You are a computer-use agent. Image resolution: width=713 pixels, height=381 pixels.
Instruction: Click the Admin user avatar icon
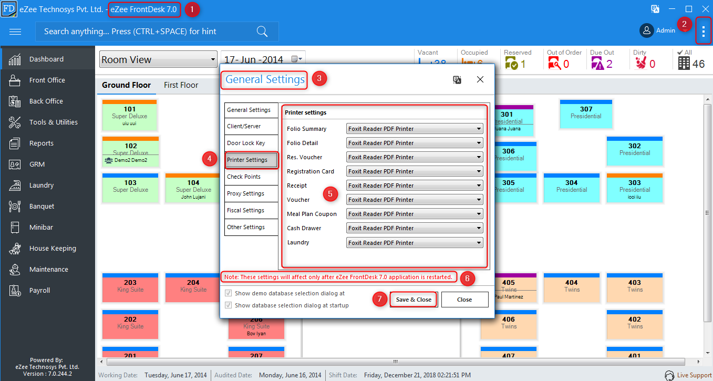646,30
